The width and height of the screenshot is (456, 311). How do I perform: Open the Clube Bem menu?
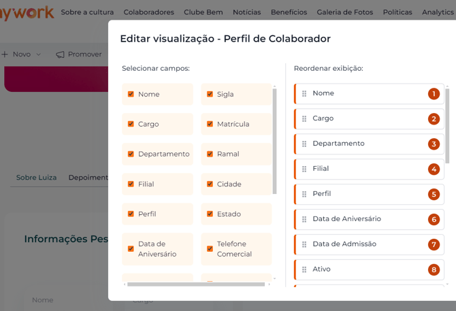click(203, 12)
